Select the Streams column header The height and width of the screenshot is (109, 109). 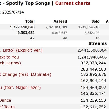click(x=97, y=43)
